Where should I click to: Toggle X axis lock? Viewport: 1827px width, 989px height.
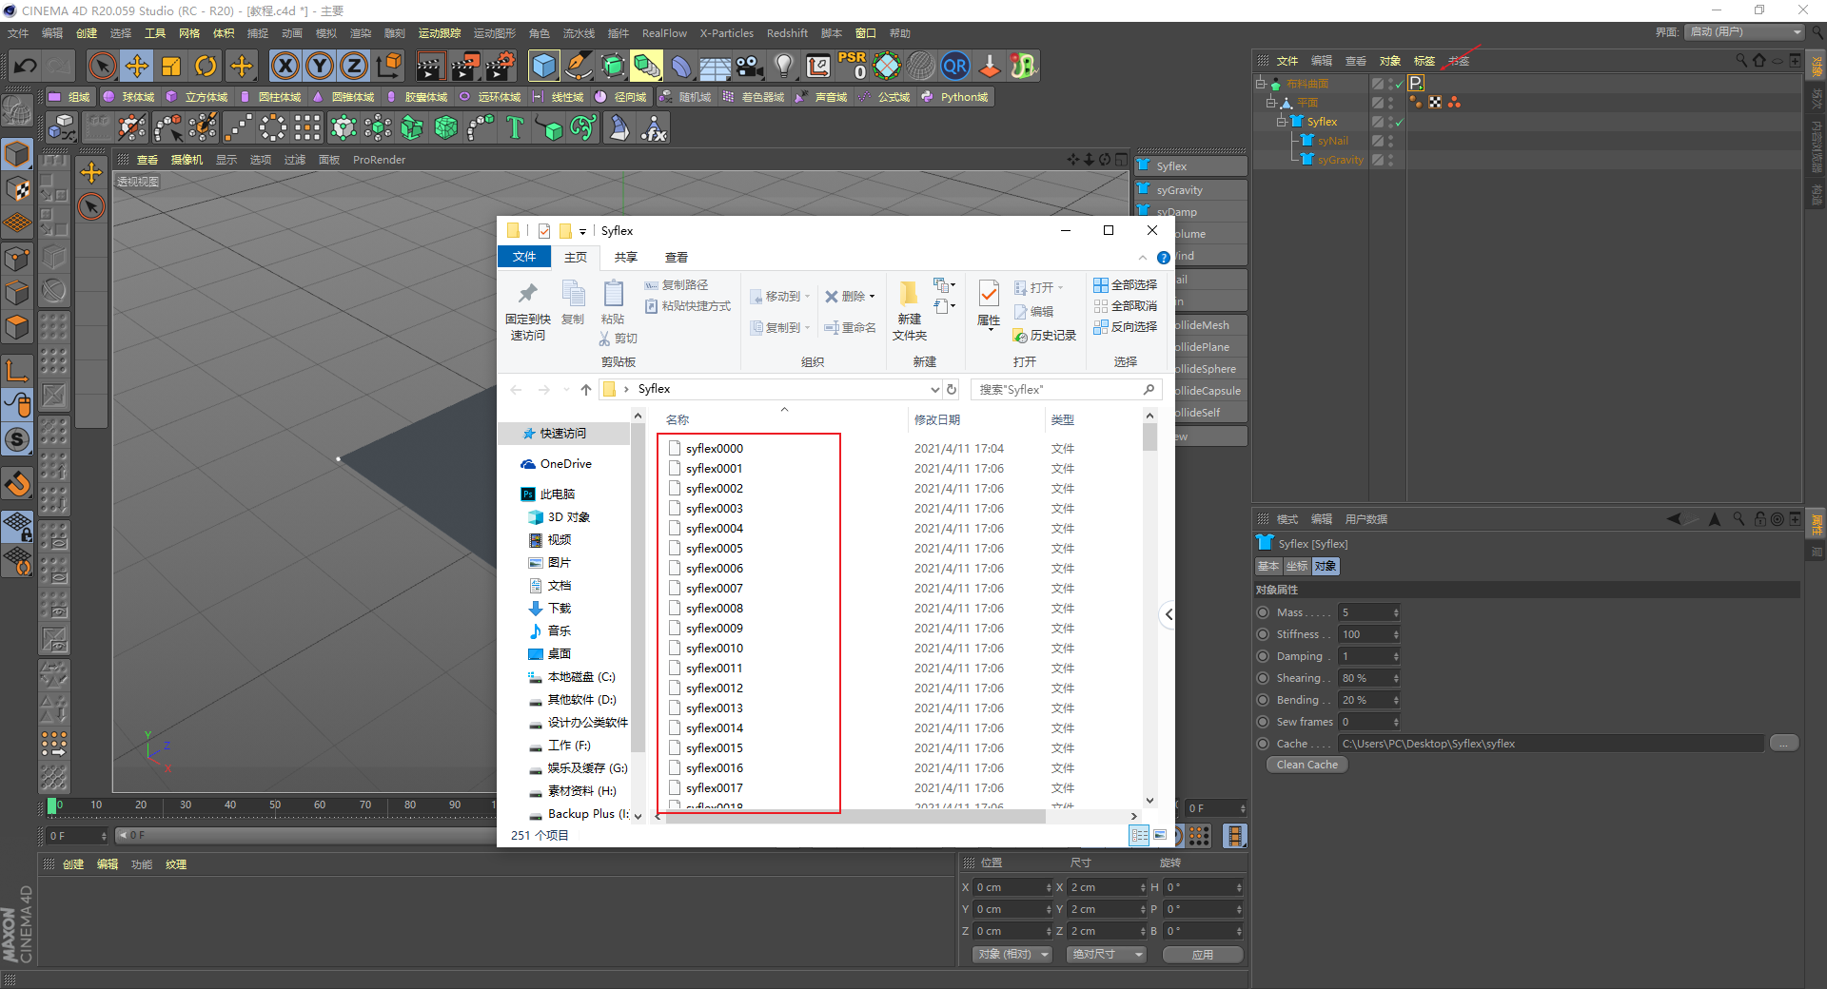point(285,66)
